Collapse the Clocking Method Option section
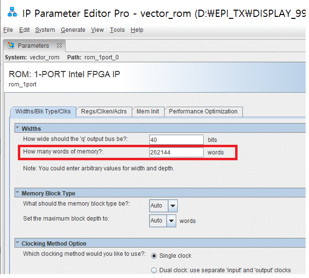Screen dimensions: 309x278 17,243
